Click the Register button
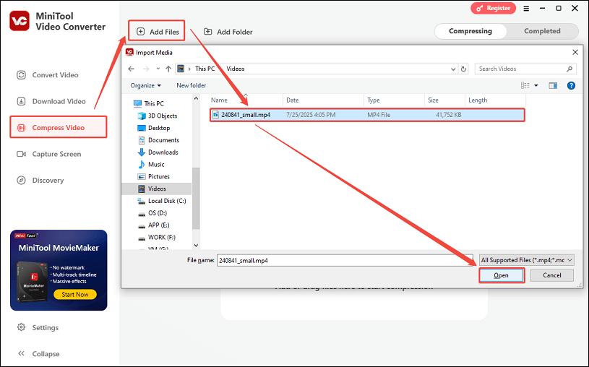The height and width of the screenshot is (367, 589). click(x=493, y=8)
